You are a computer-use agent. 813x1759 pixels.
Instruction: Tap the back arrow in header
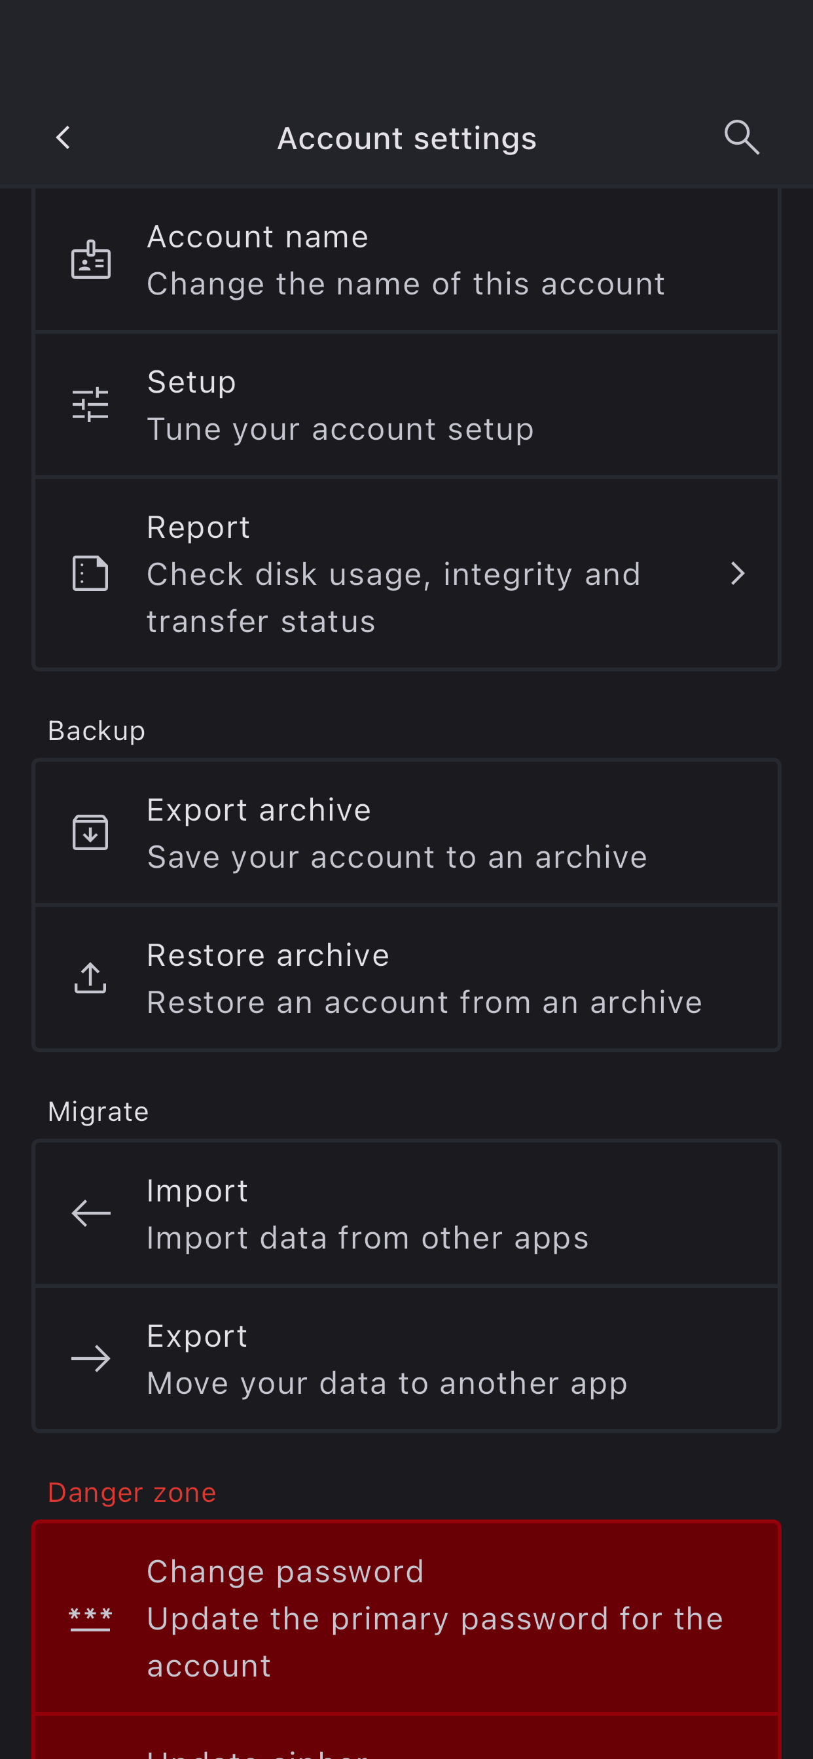coord(63,138)
